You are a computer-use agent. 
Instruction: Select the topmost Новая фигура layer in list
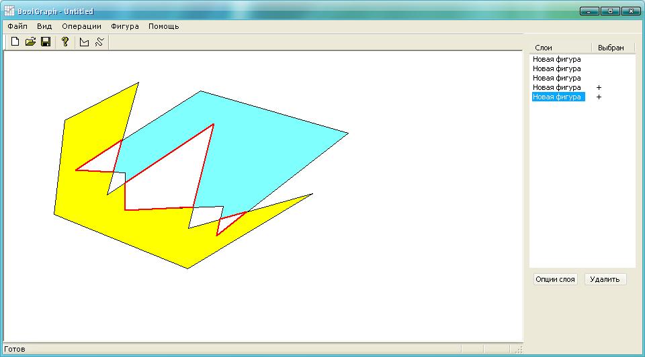click(556, 59)
